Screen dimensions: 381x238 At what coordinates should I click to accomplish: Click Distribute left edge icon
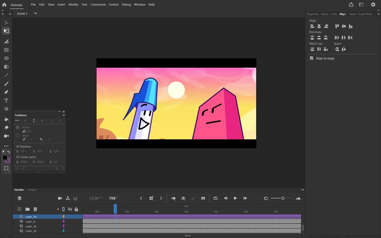click(337, 37)
